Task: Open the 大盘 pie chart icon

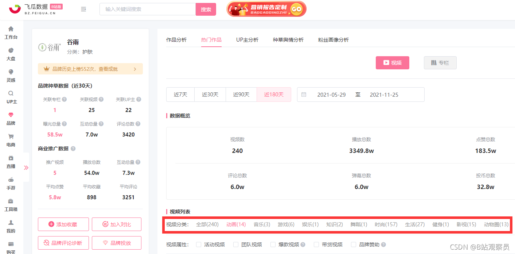Action: coord(11,50)
